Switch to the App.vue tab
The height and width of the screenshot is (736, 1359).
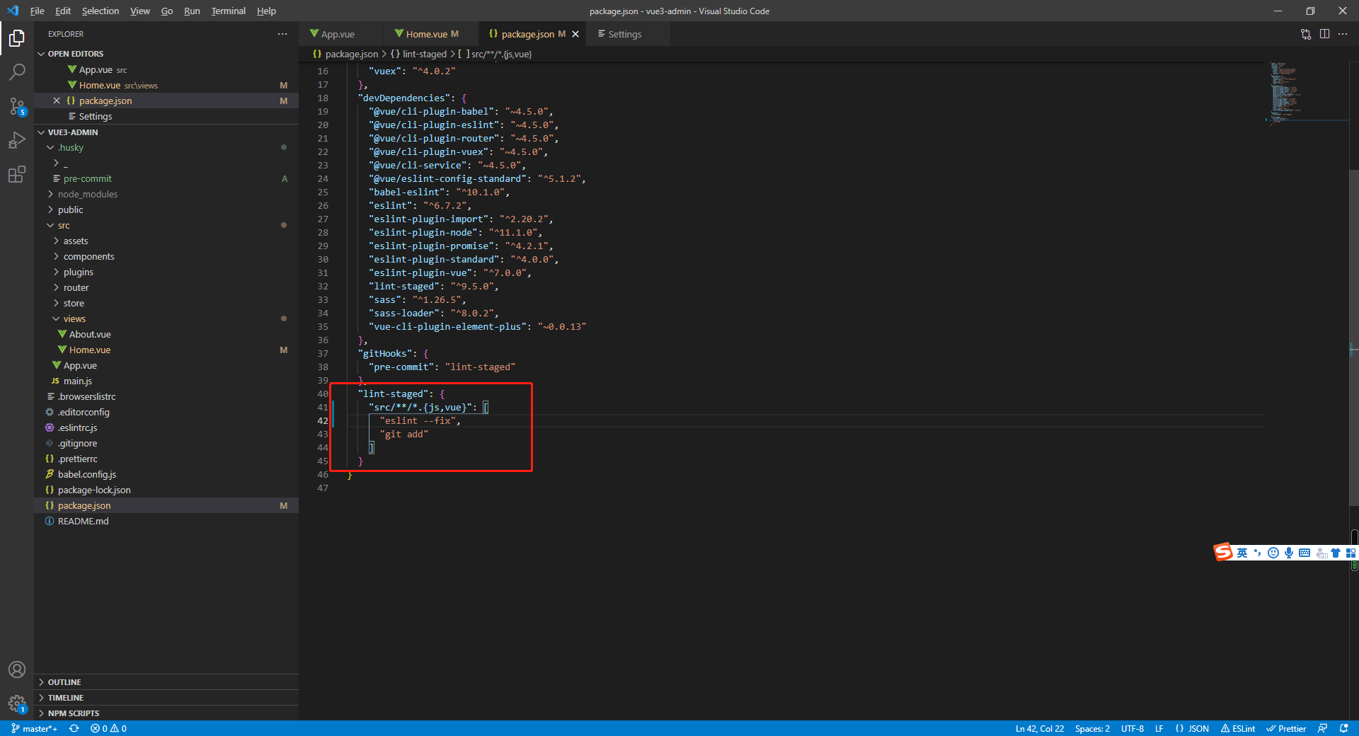point(341,34)
